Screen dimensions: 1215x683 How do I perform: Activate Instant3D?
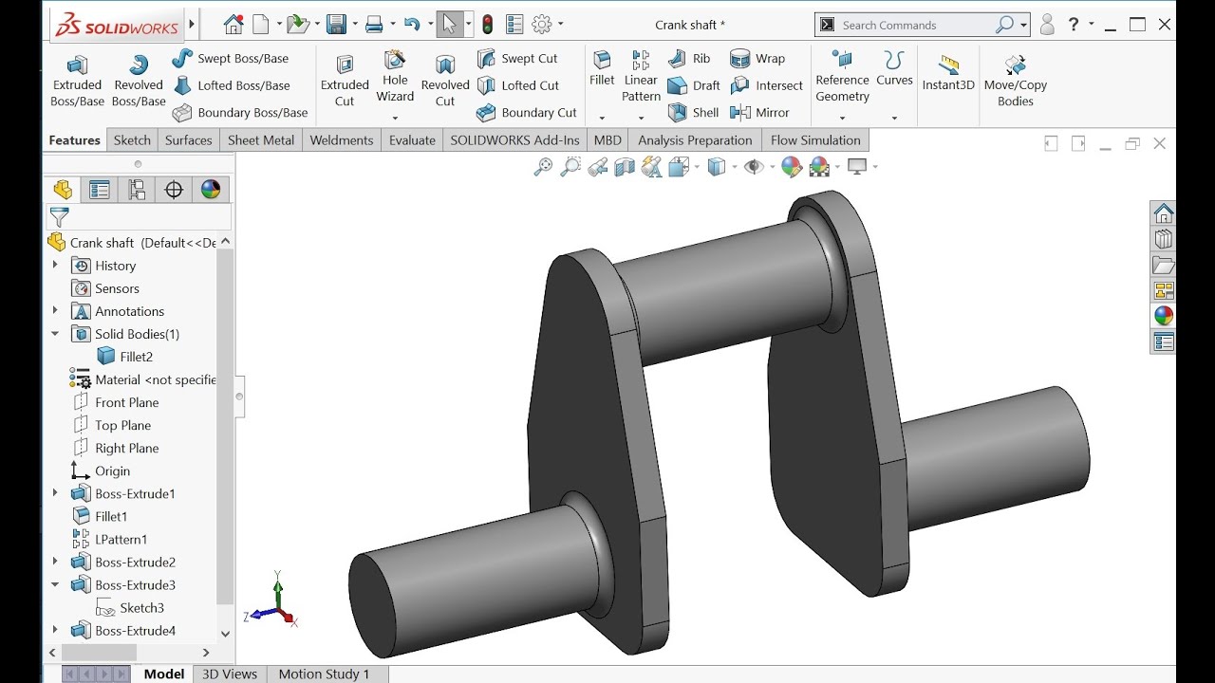(x=948, y=74)
